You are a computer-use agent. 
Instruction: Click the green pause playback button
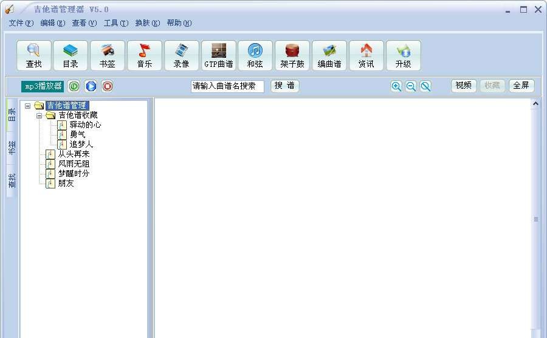[x=74, y=86]
